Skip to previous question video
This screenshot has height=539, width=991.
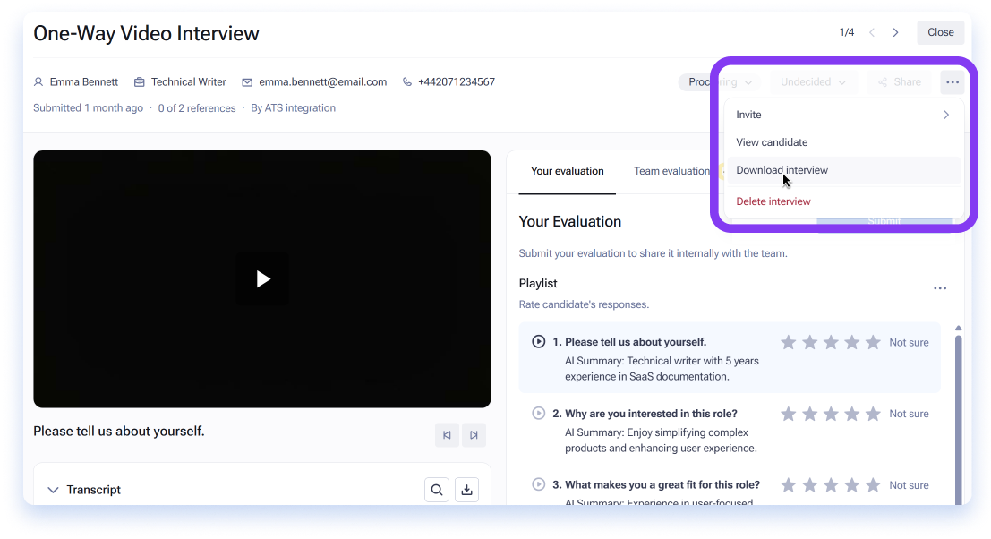pos(447,435)
